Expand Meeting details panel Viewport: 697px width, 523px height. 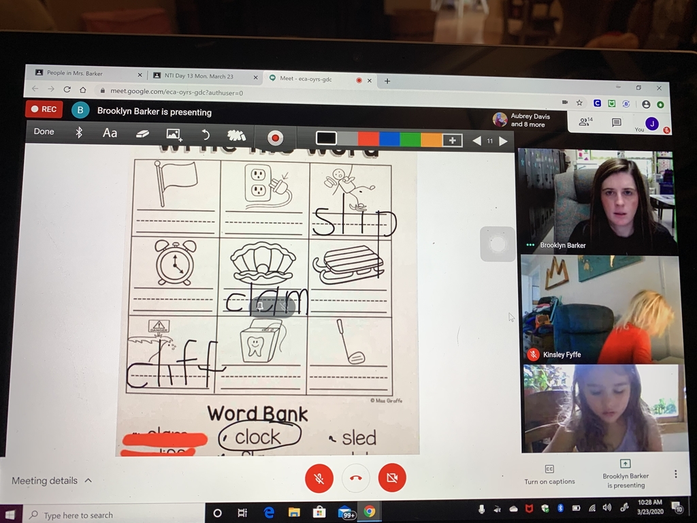(52, 481)
